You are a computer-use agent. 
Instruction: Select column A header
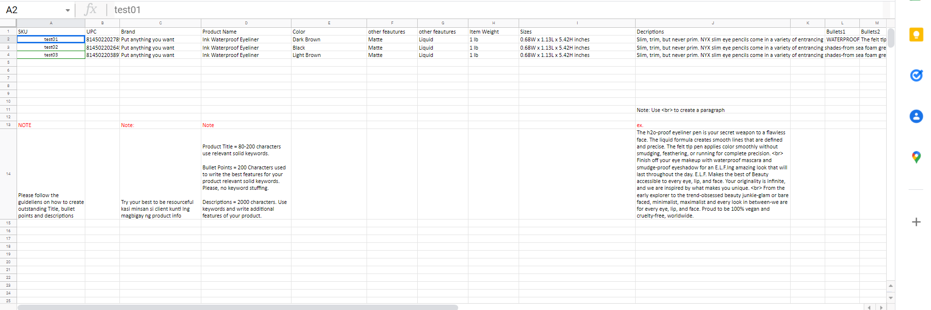[51, 23]
